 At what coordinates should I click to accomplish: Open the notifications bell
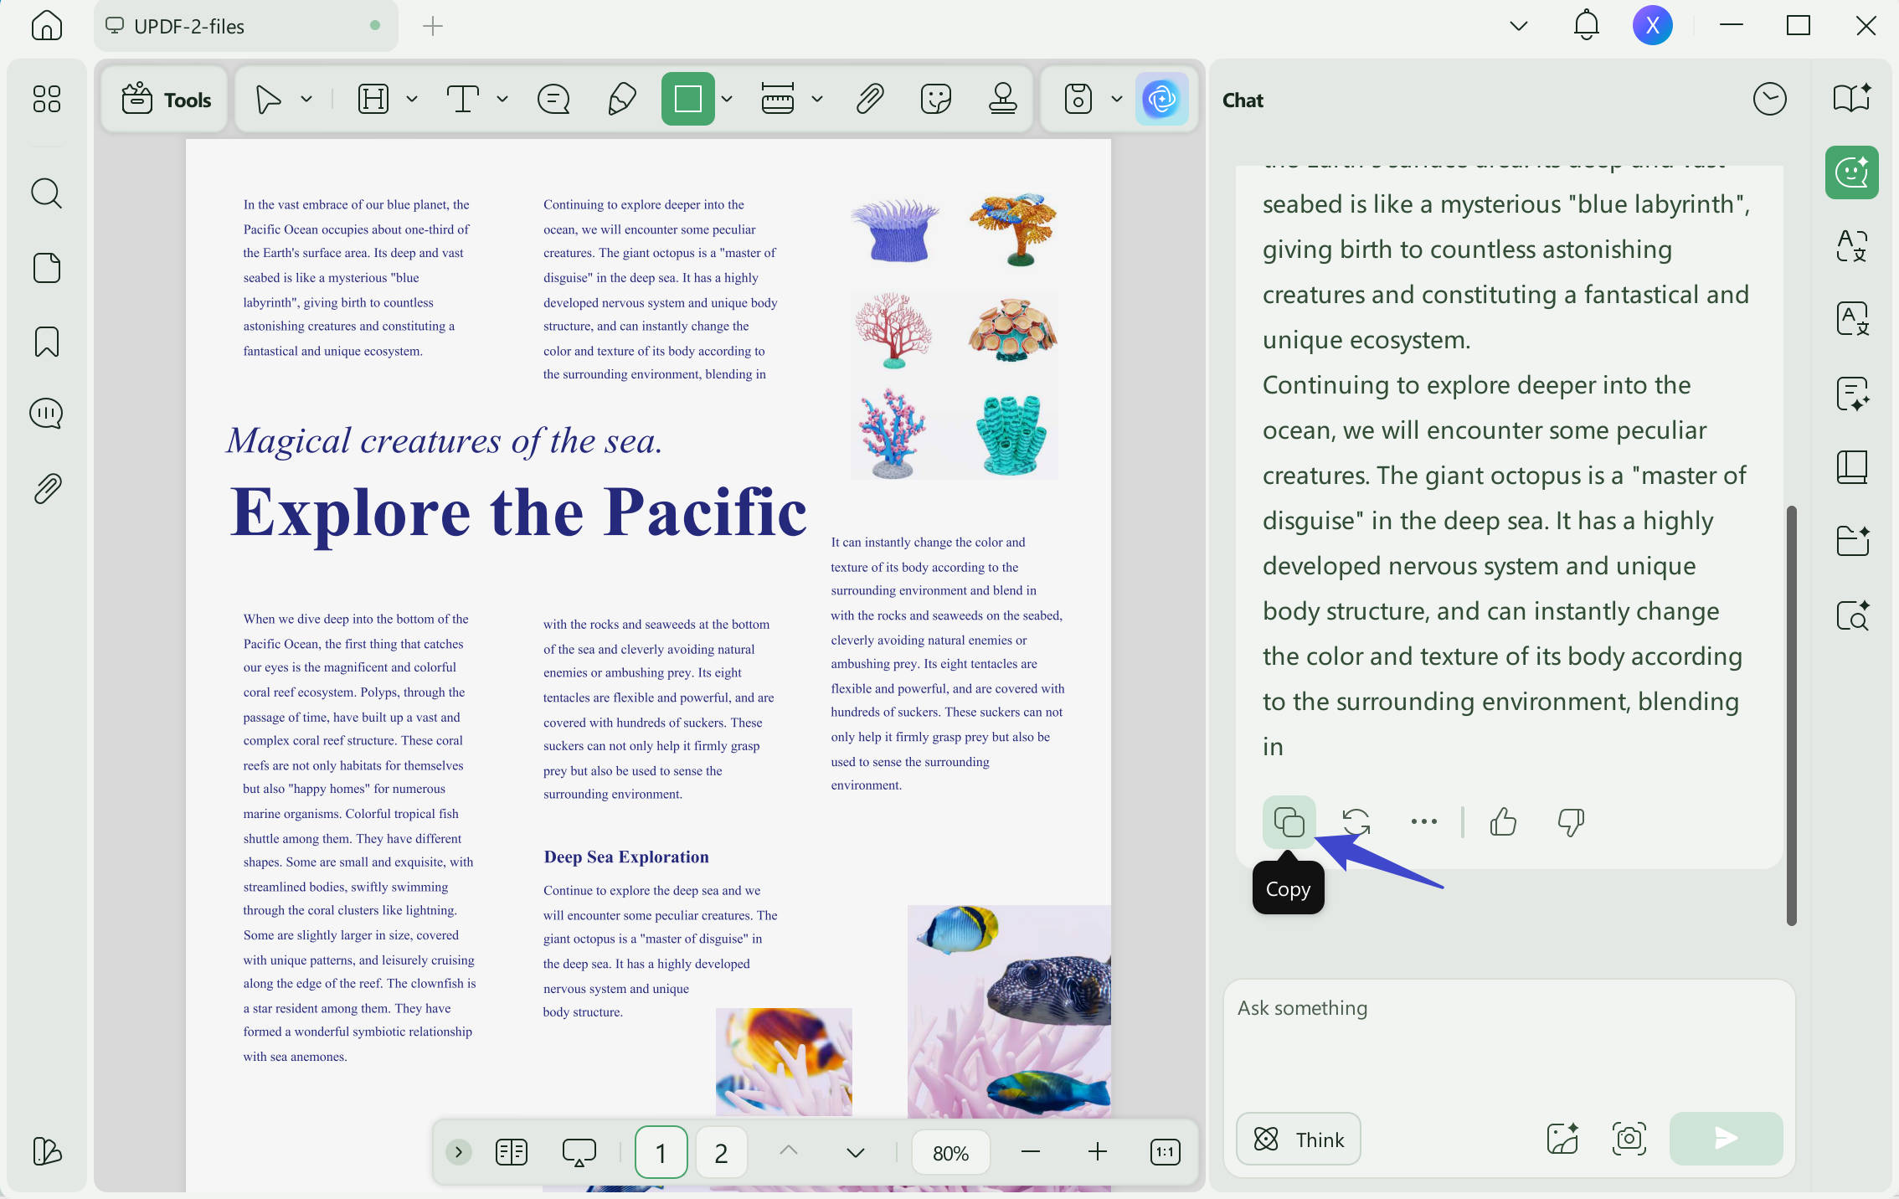(x=1586, y=25)
